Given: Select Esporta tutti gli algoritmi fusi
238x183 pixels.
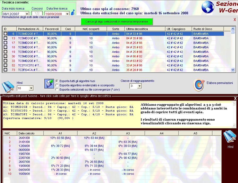Looking at the screenshot, I should click(x=57, y=81).
